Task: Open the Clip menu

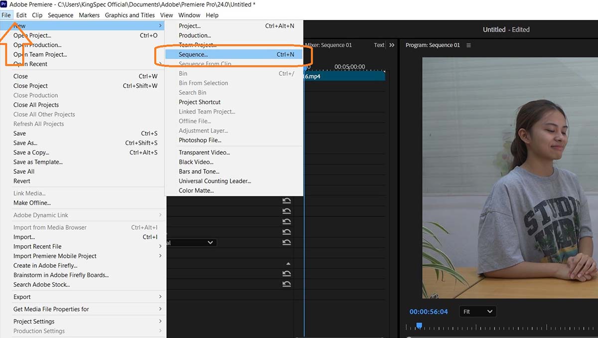Action: (37, 15)
